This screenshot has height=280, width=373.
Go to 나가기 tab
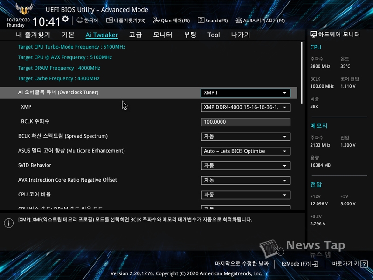tap(241, 35)
